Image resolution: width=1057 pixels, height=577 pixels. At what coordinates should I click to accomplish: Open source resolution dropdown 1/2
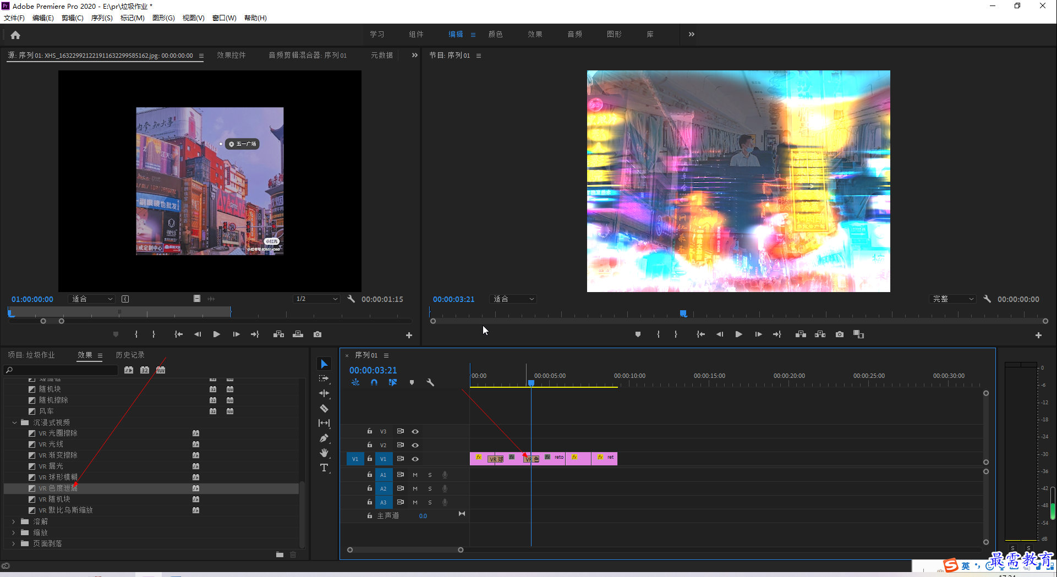[316, 299]
